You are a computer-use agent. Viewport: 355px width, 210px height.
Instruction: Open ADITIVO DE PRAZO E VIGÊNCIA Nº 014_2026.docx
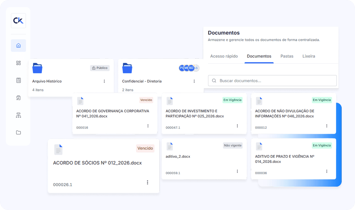pyautogui.click(x=285, y=159)
